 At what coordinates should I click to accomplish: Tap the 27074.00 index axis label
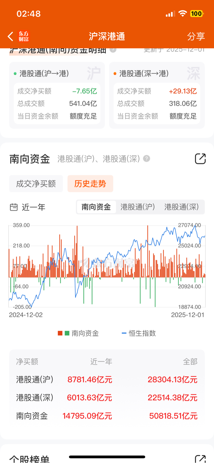point(189,225)
